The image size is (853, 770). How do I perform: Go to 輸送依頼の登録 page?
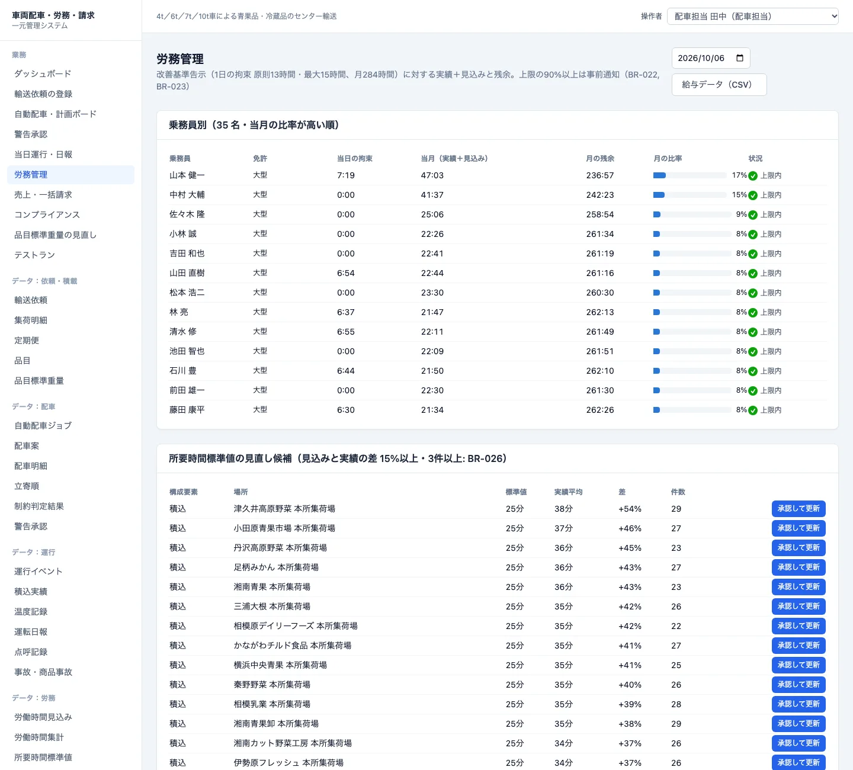point(70,94)
